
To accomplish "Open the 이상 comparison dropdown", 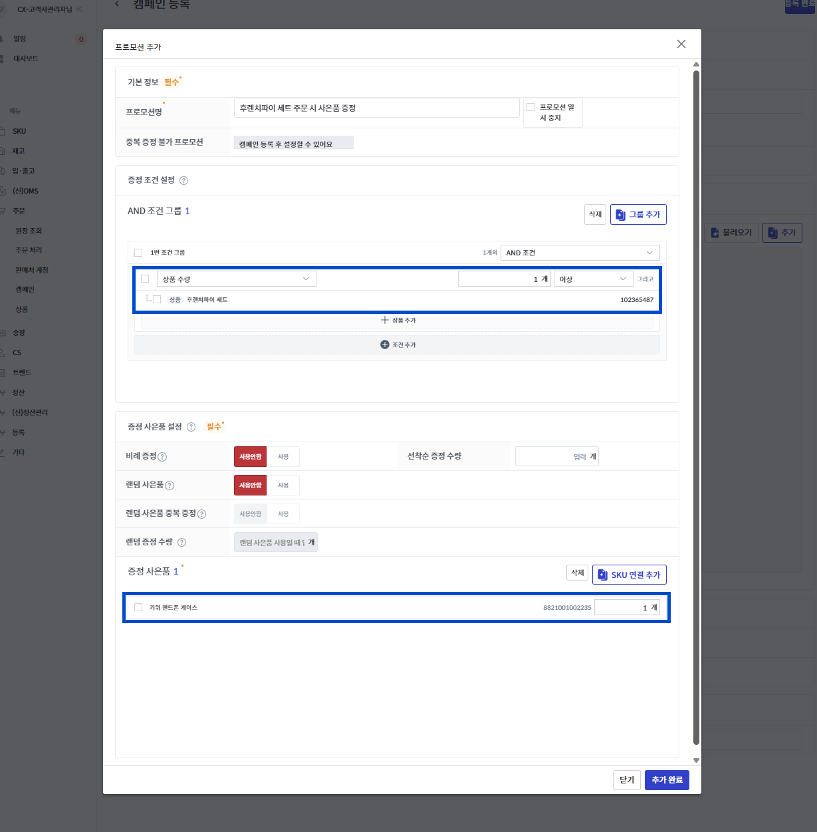I will point(593,279).
